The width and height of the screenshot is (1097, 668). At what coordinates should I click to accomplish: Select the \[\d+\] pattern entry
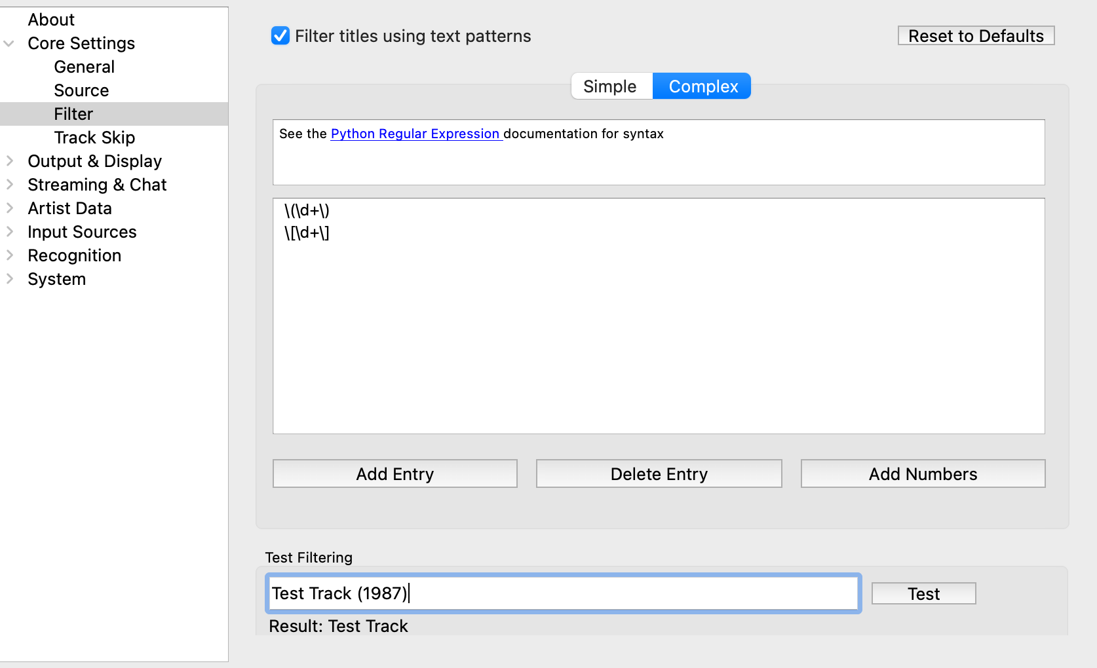coord(307,232)
